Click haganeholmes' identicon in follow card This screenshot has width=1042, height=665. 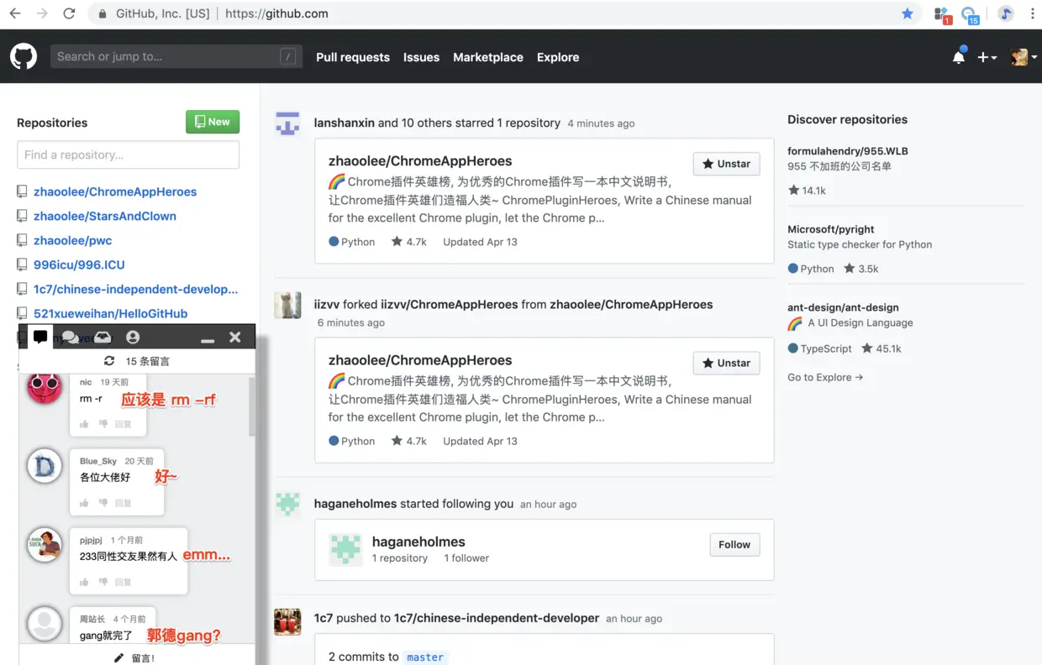pos(345,549)
